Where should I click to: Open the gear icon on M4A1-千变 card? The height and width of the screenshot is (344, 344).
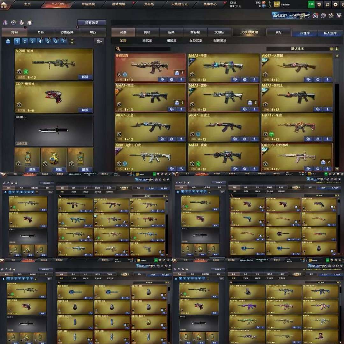click(245, 79)
